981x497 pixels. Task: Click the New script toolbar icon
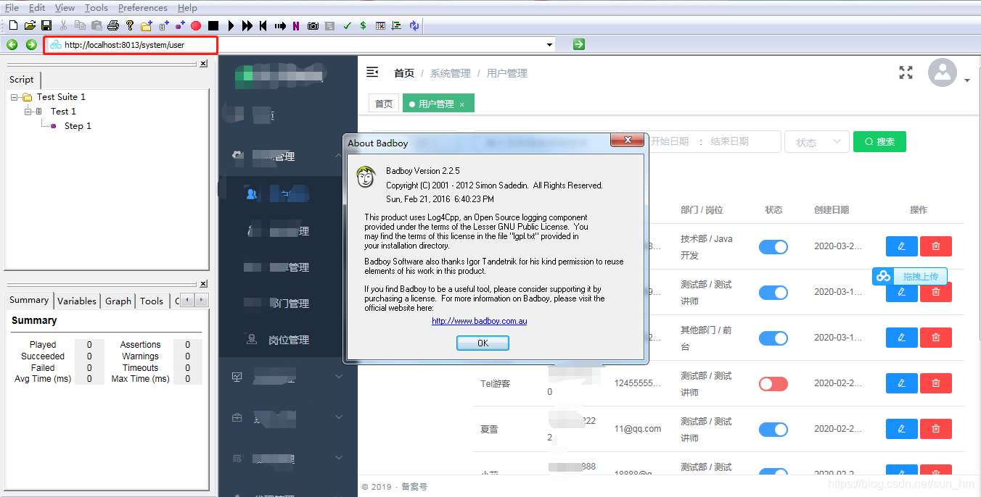tap(14, 25)
